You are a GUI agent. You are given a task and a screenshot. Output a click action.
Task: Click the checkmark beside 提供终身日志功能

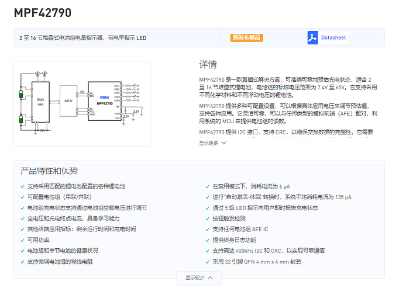208,240
